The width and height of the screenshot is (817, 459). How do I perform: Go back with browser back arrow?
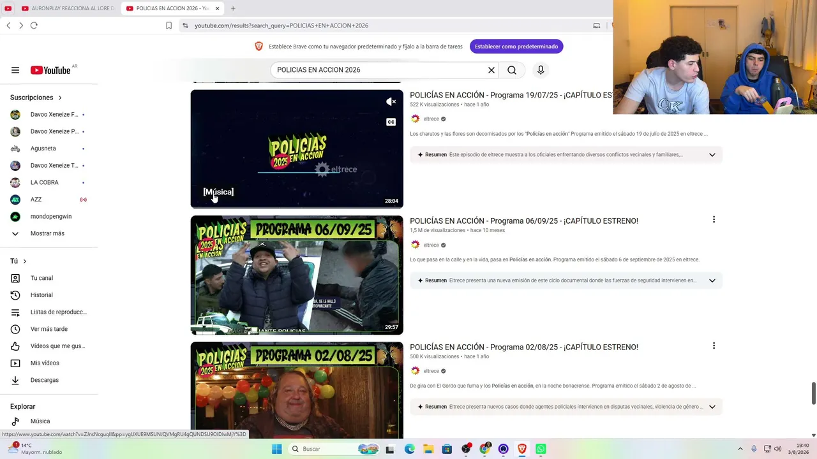click(x=8, y=25)
